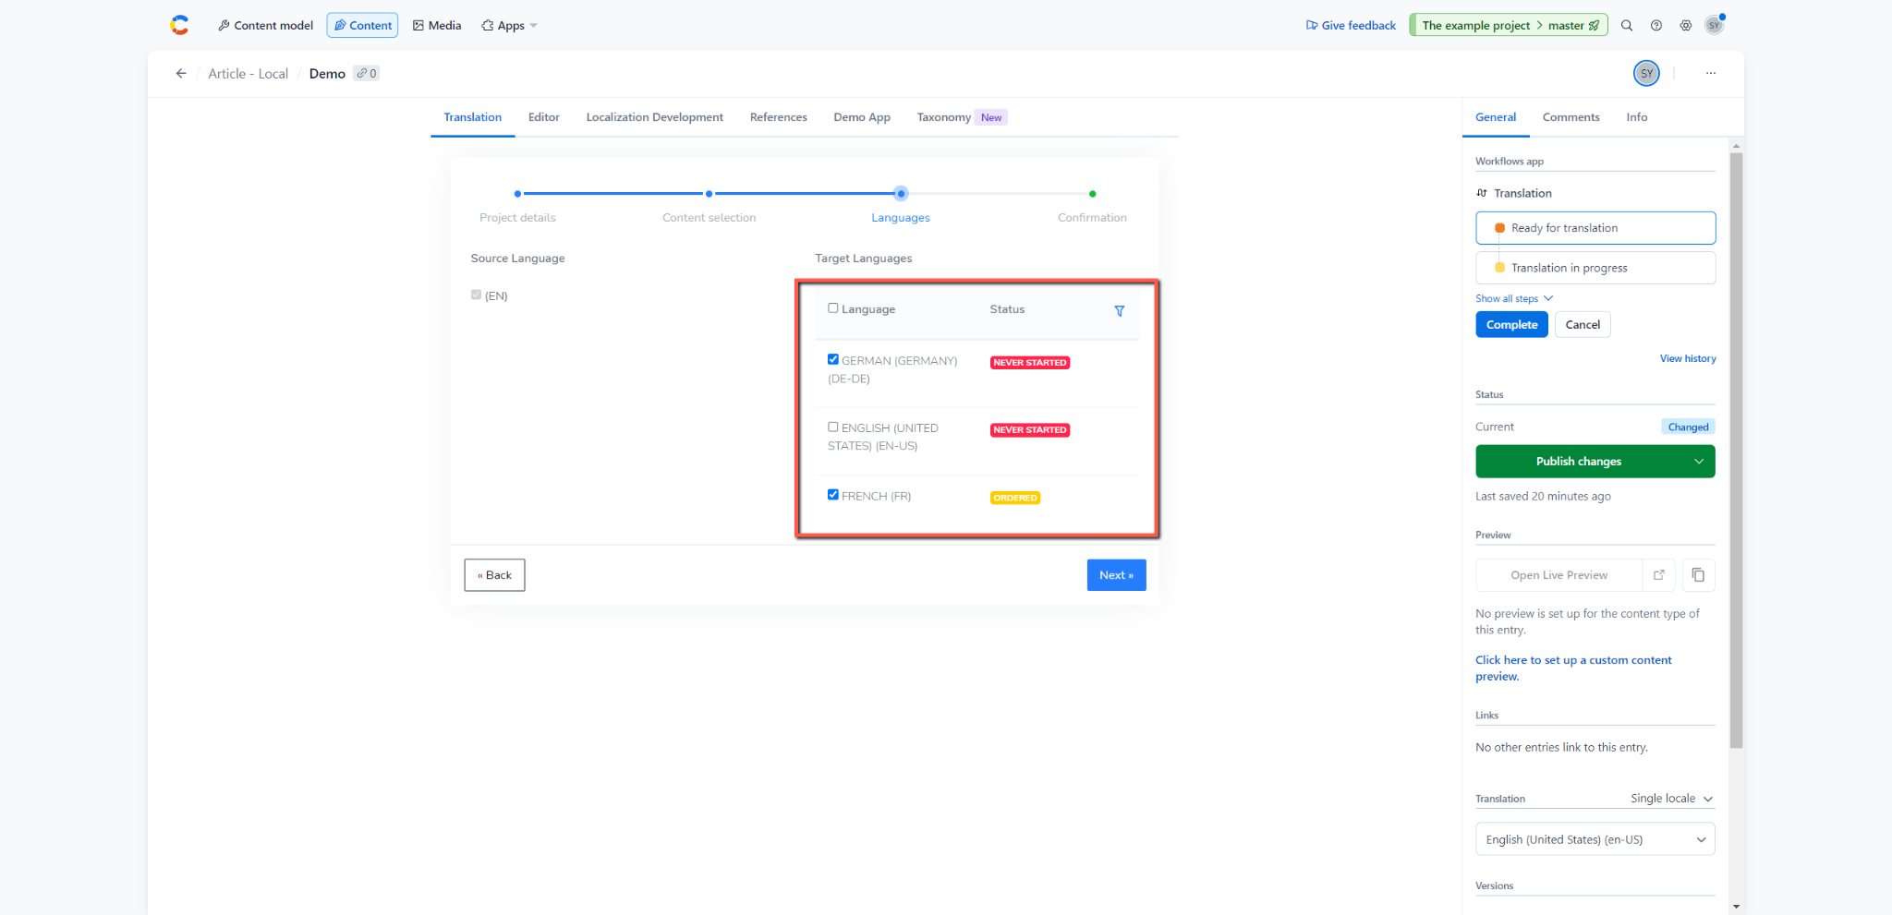
Task: Uncheck German (Germany) target language
Action: [832, 359]
